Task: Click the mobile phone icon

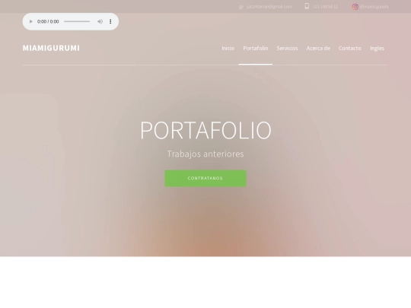Action: coord(307,6)
